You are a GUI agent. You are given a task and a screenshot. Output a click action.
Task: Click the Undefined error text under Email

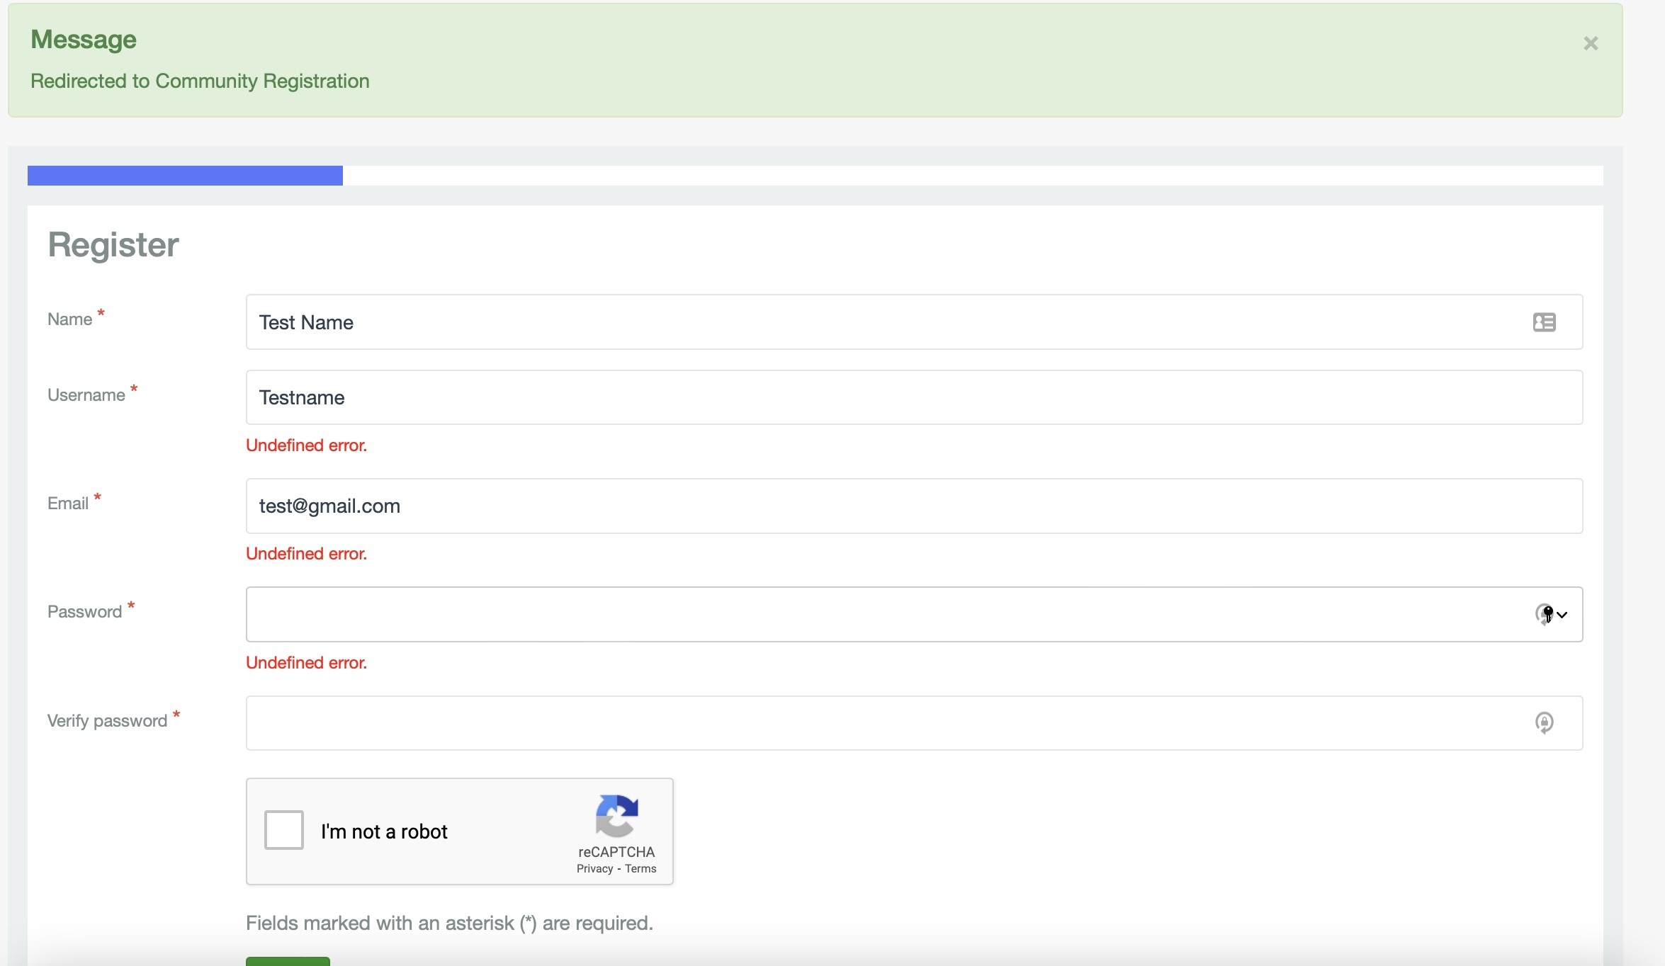point(306,554)
